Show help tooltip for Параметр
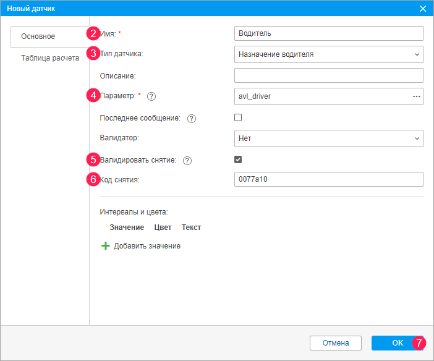434x361 pixels. pyautogui.click(x=151, y=96)
